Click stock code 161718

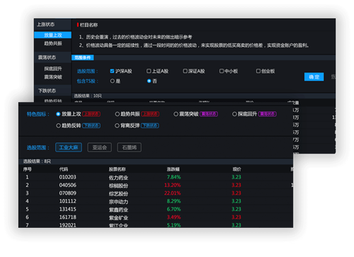point(68,217)
